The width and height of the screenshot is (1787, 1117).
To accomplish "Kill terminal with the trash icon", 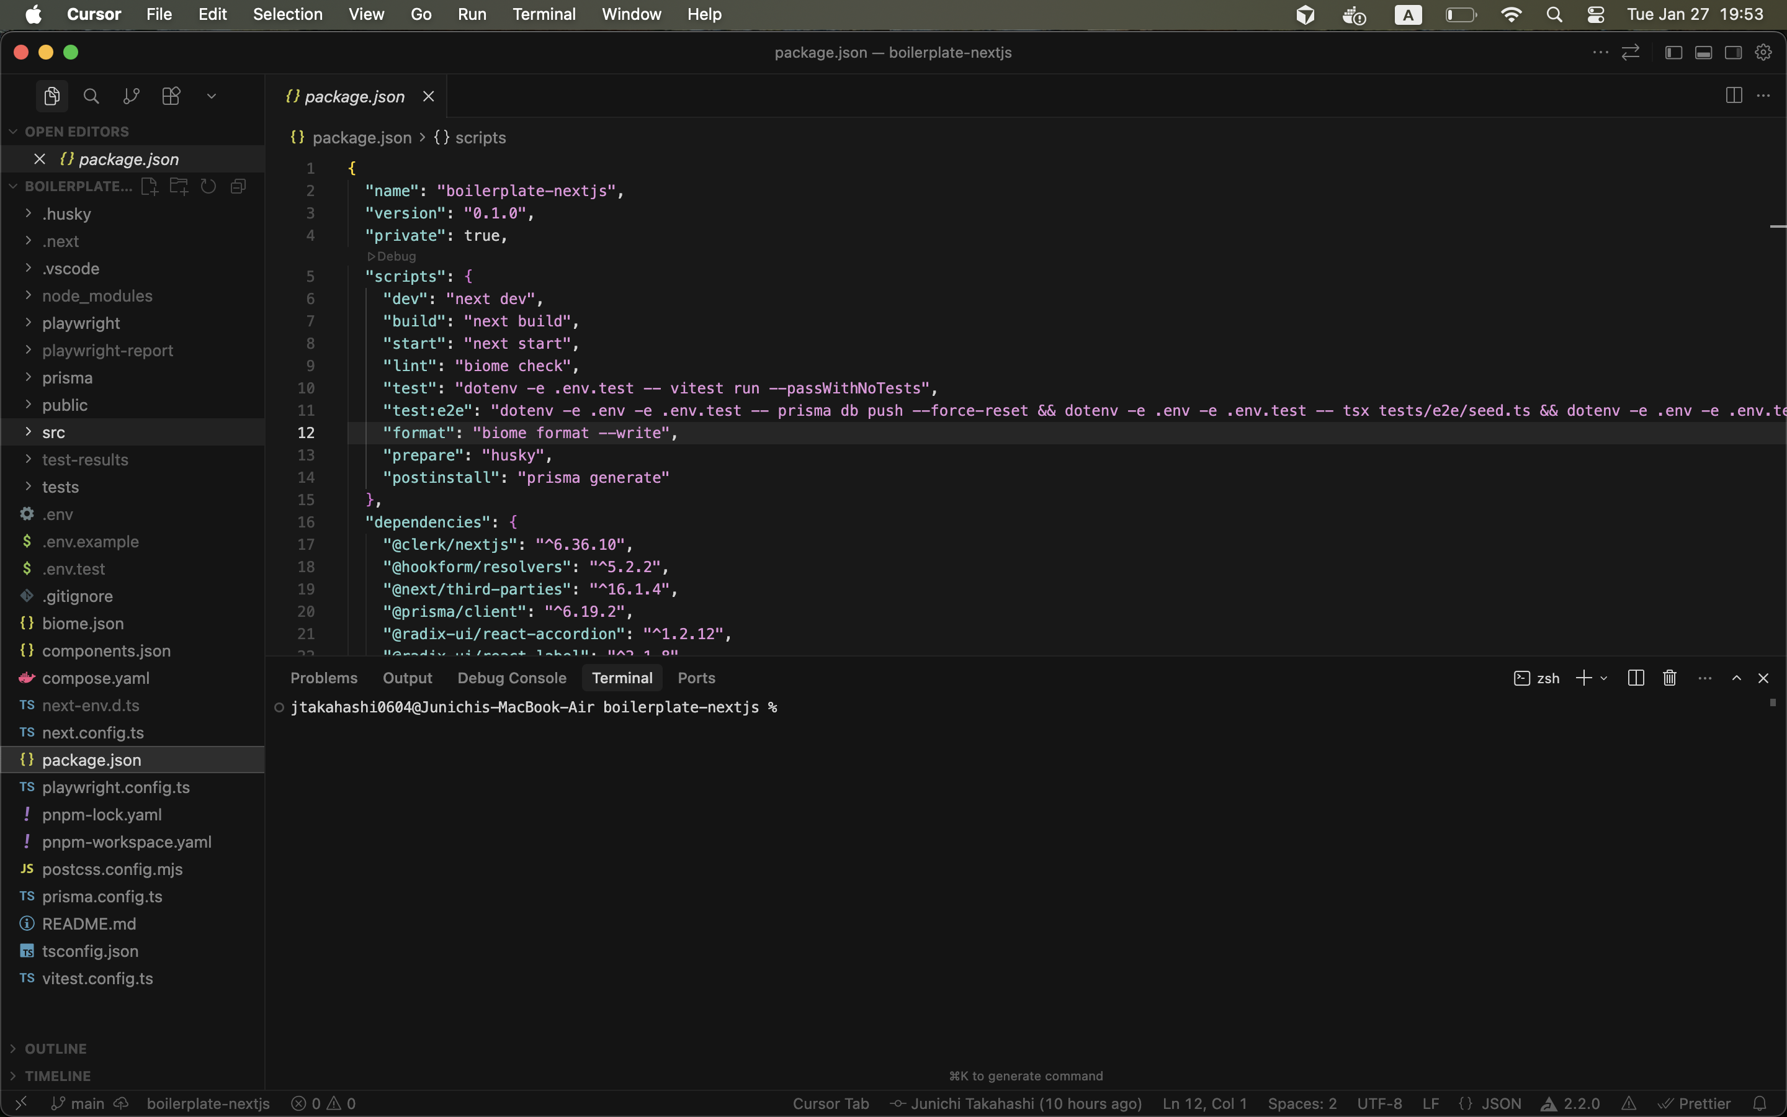I will (x=1669, y=678).
